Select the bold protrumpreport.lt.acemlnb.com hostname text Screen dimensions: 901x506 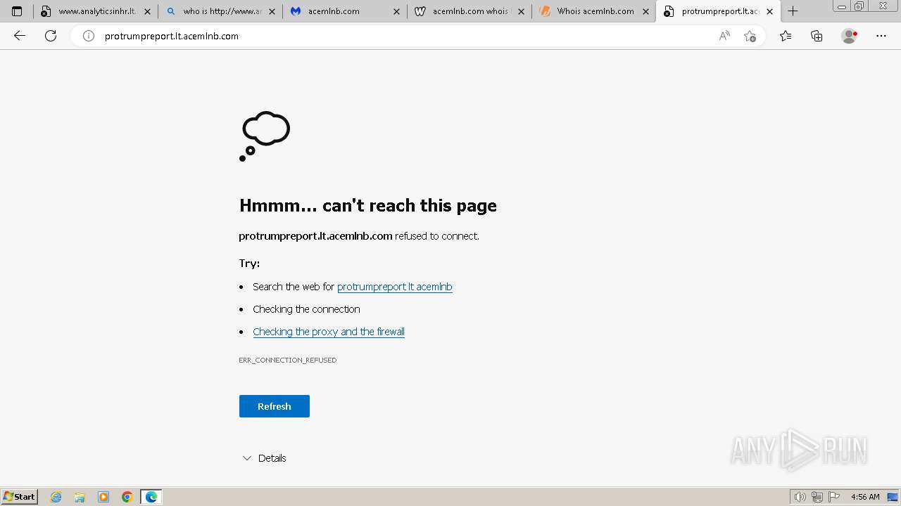pyautogui.click(x=315, y=236)
